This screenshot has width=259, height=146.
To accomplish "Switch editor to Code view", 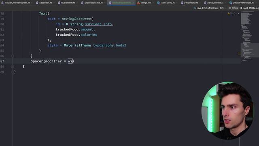I will (x=233, y=8).
